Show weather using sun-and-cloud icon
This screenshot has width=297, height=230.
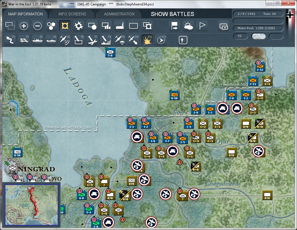[188, 26]
